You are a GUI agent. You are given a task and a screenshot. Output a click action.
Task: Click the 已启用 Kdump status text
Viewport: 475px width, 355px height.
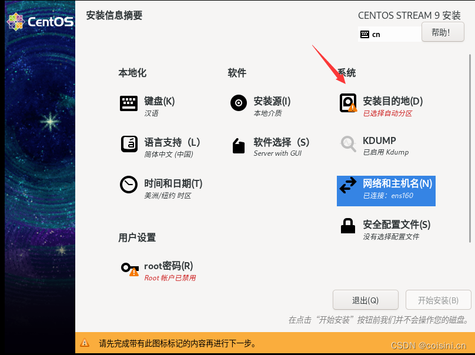386,152
